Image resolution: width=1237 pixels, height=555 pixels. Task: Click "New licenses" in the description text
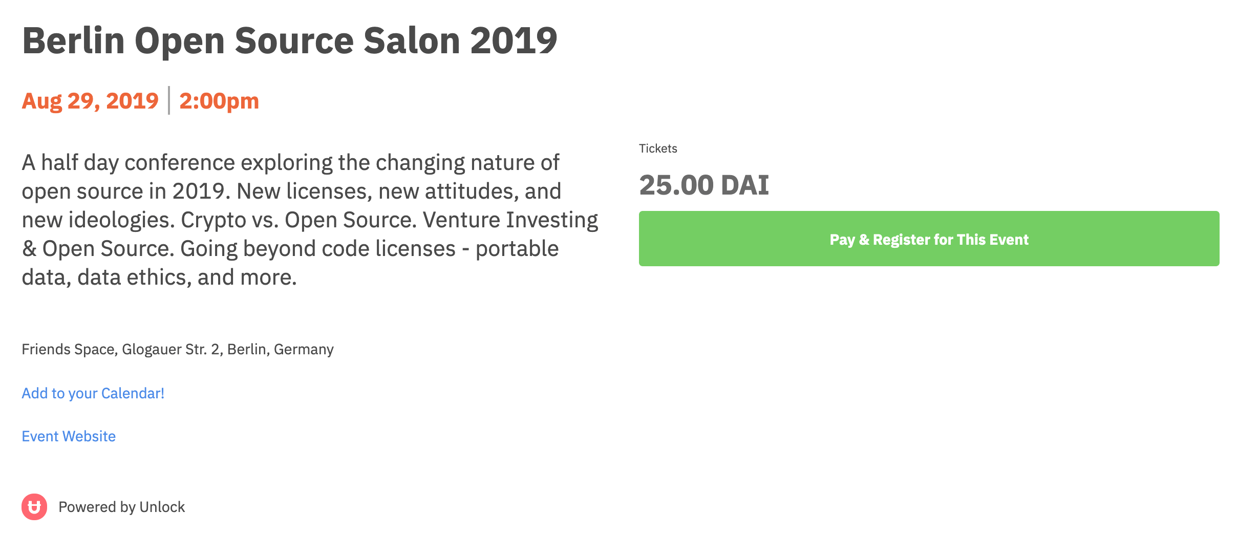304,191
